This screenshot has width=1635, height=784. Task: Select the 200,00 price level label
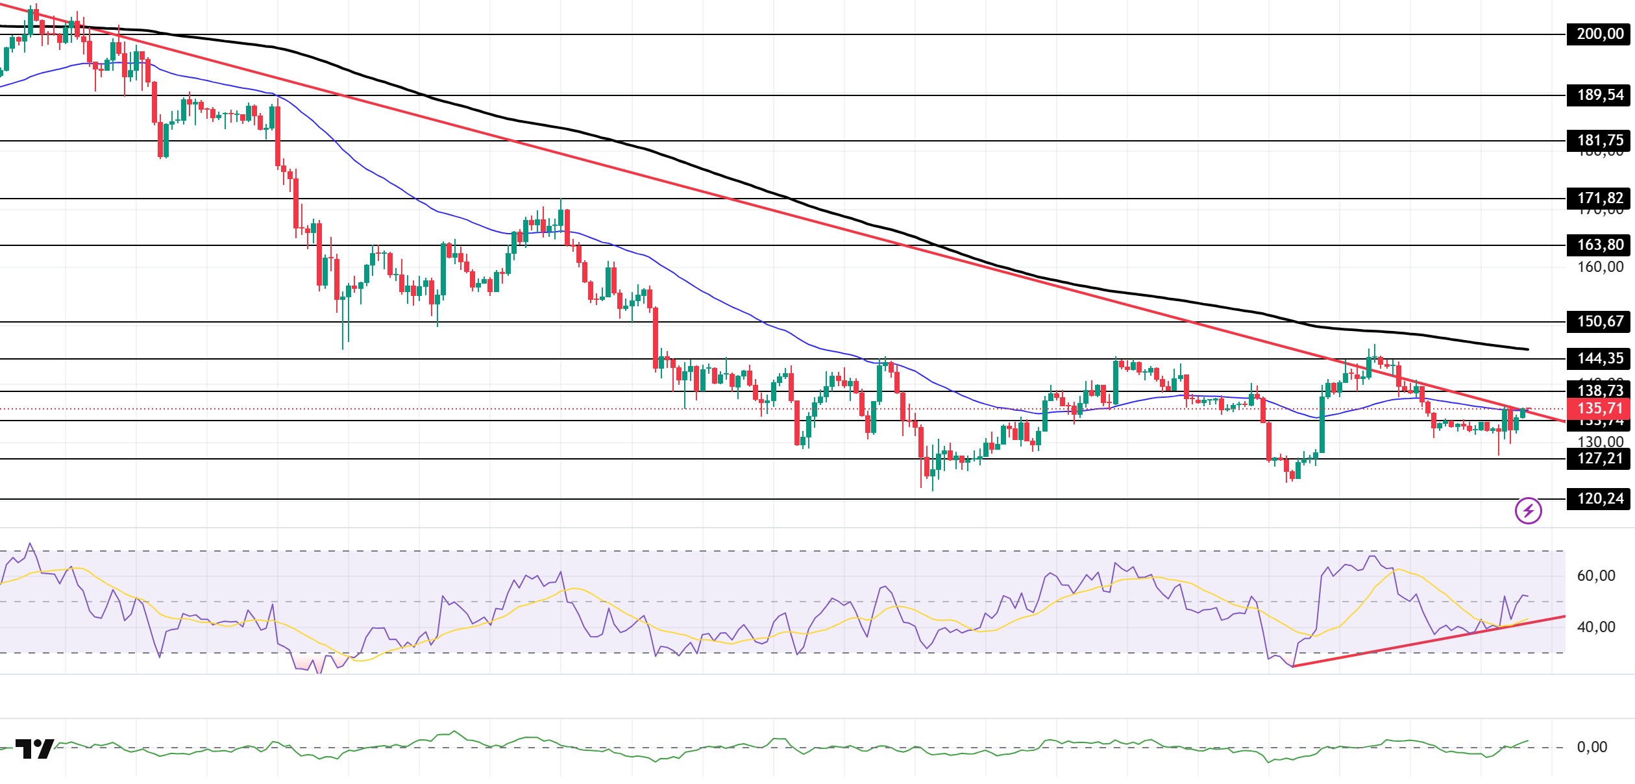[x=1599, y=34]
